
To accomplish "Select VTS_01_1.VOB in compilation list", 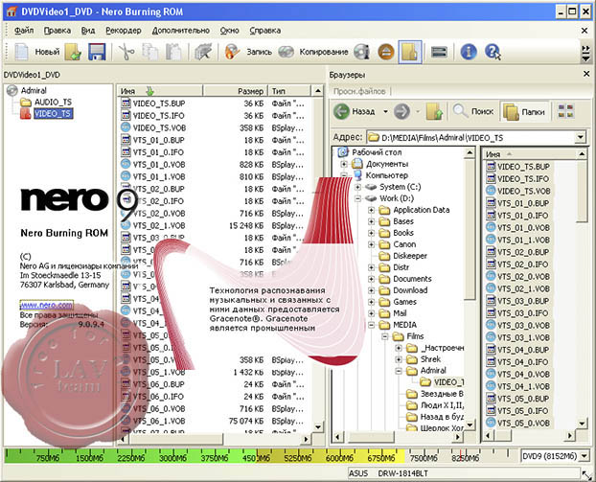I will click(x=159, y=176).
